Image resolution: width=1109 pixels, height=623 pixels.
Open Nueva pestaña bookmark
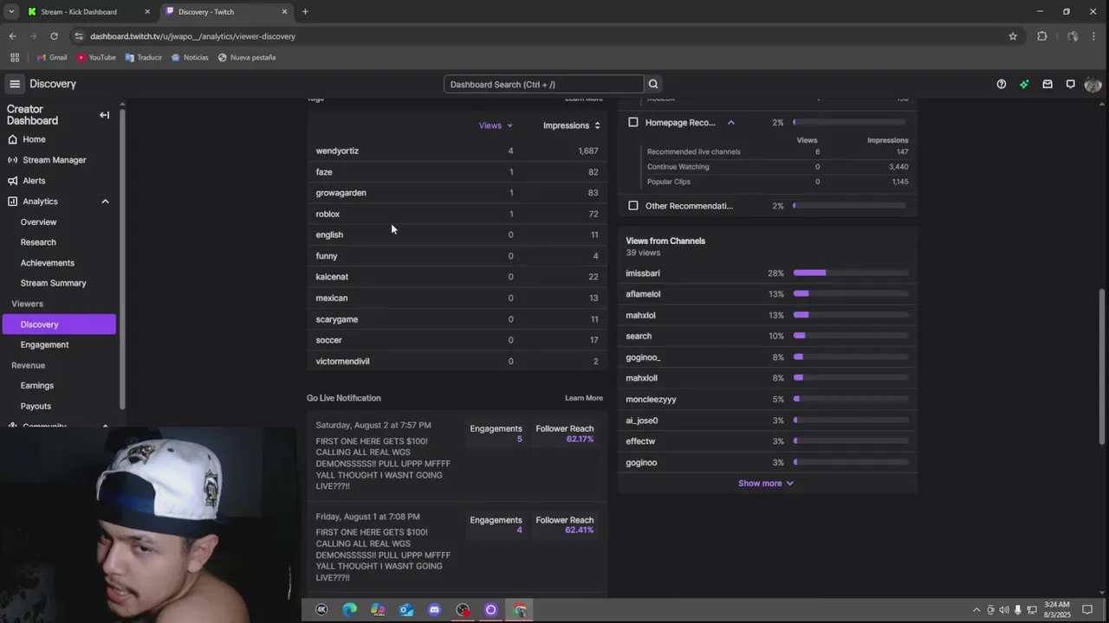click(247, 57)
